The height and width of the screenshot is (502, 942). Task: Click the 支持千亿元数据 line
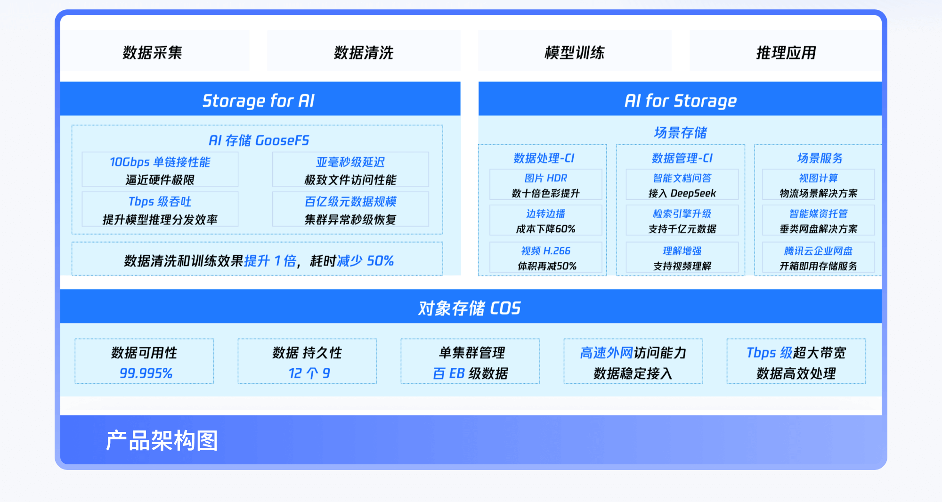(x=682, y=229)
